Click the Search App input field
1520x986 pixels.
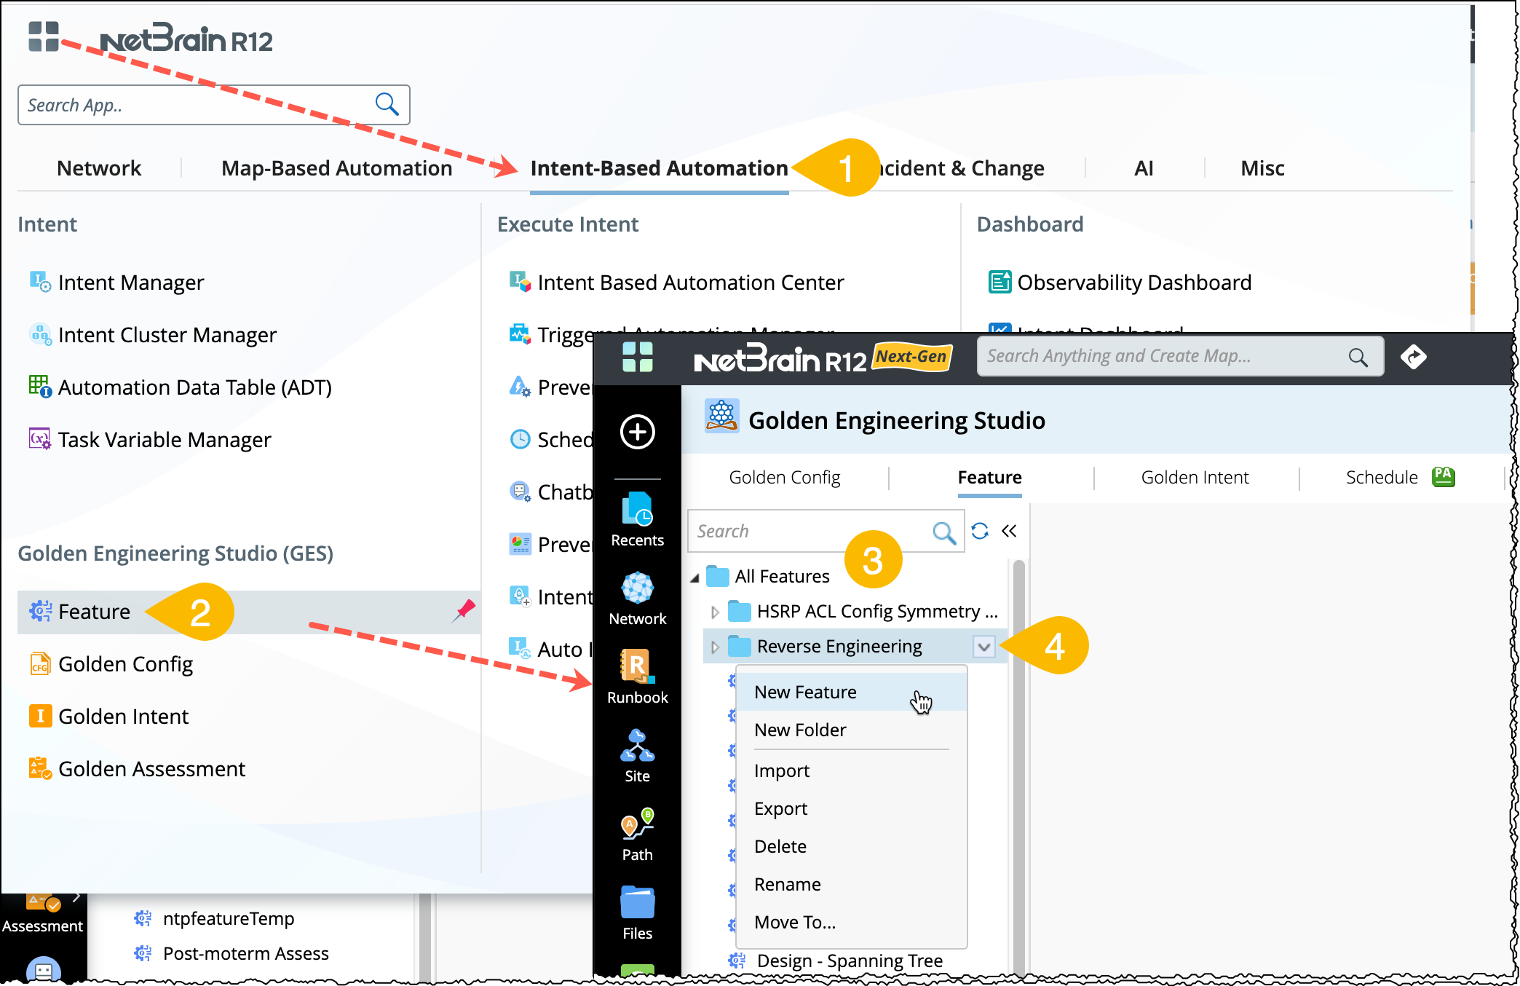click(x=197, y=105)
